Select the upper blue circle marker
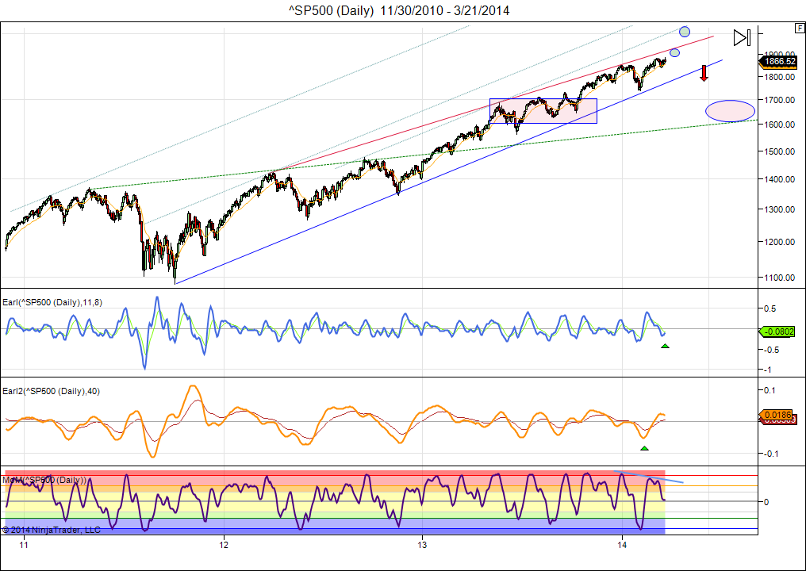Image resolution: width=806 pixels, height=571 pixels. click(685, 31)
